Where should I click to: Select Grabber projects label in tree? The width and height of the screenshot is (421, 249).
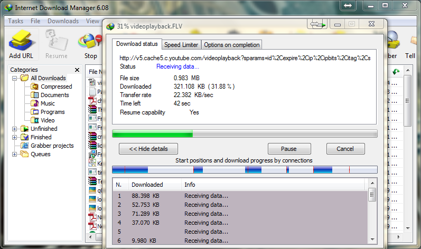[52, 146]
